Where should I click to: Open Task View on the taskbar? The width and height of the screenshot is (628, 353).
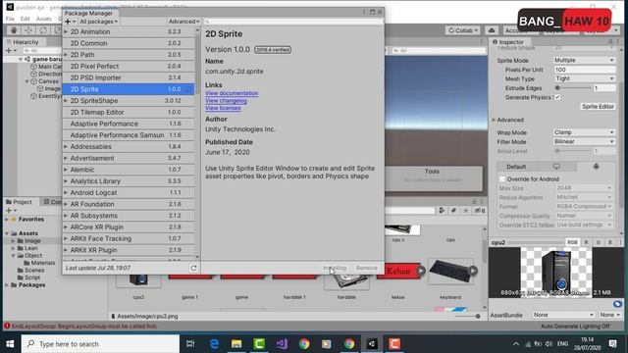coord(190,344)
